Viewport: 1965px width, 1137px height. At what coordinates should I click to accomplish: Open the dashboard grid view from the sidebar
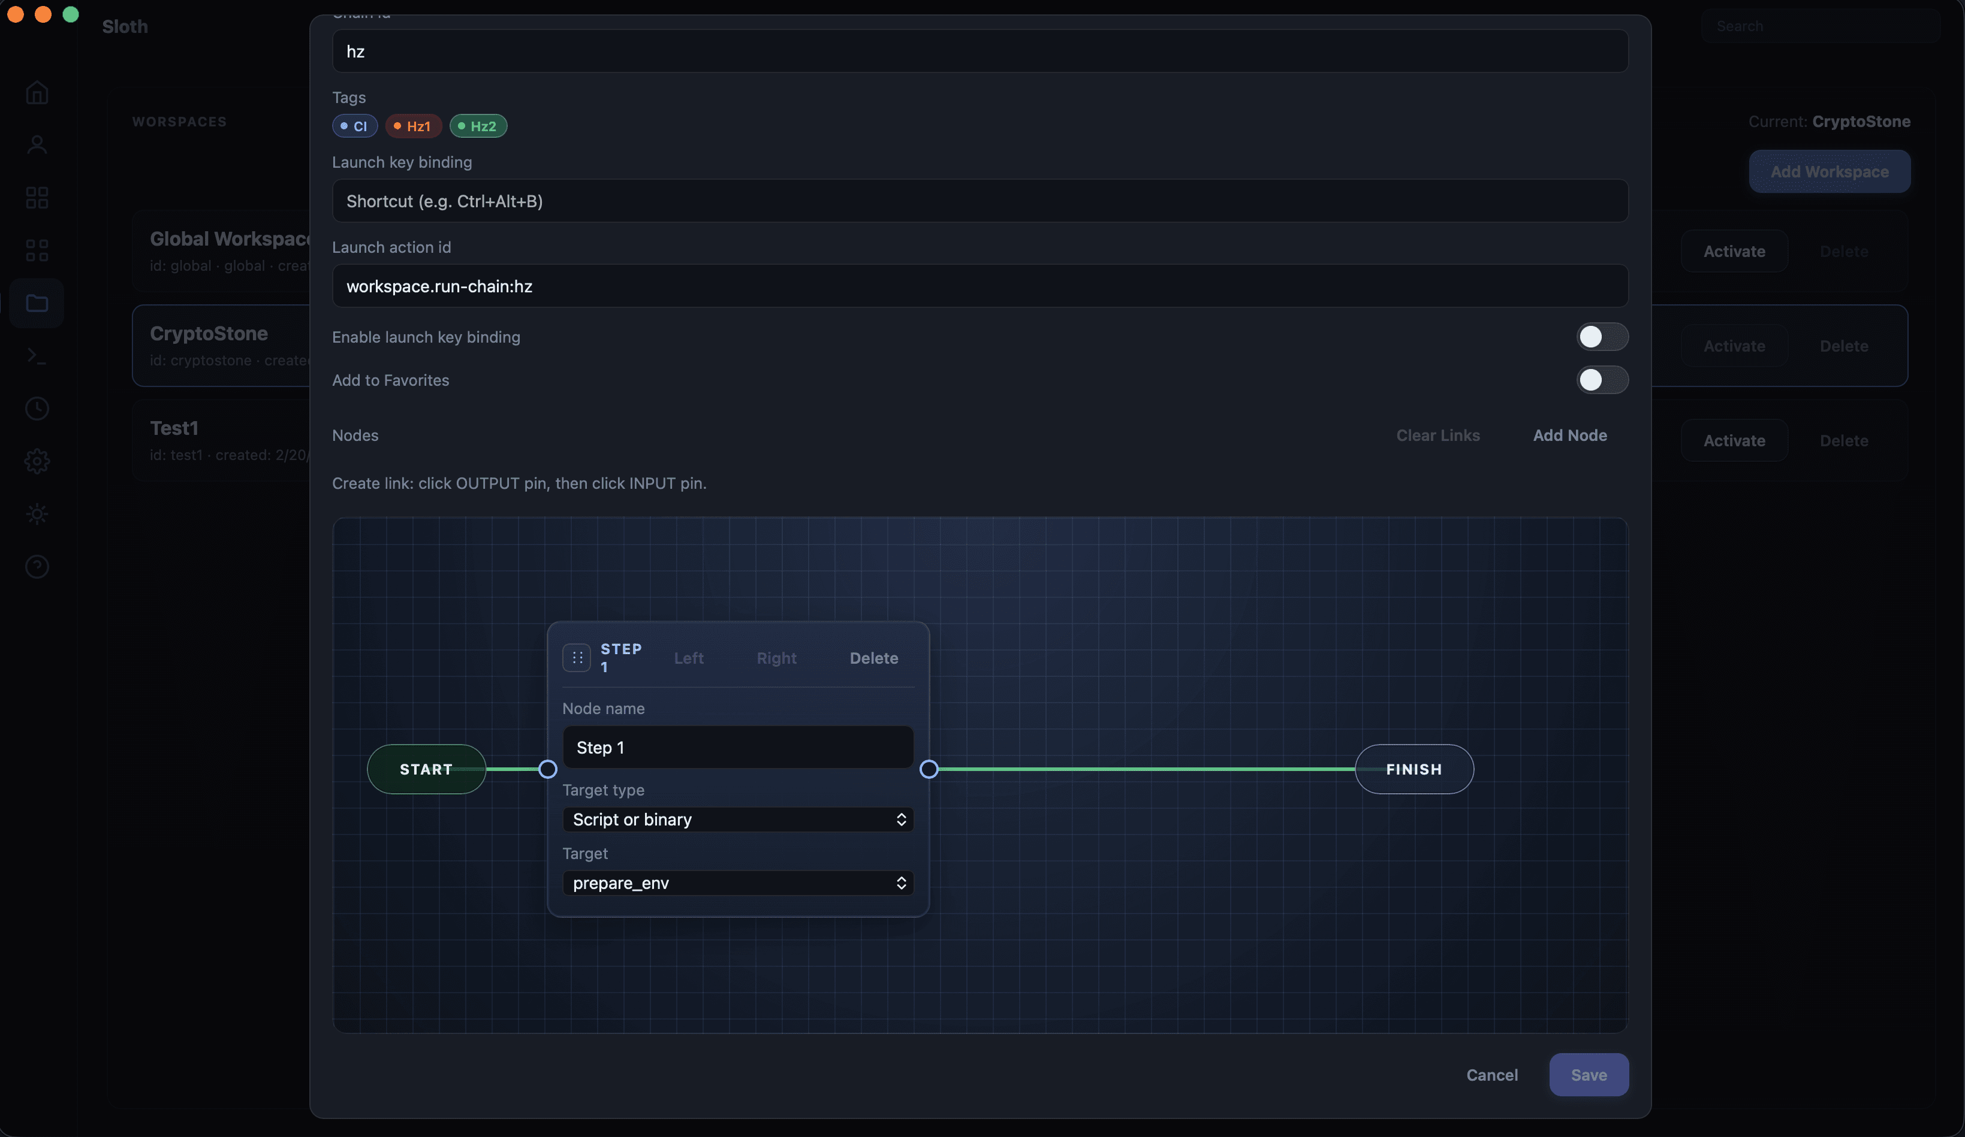pos(37,197)
